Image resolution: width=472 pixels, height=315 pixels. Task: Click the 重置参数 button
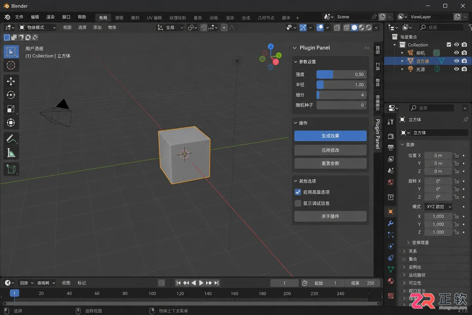tap(330, 163)
